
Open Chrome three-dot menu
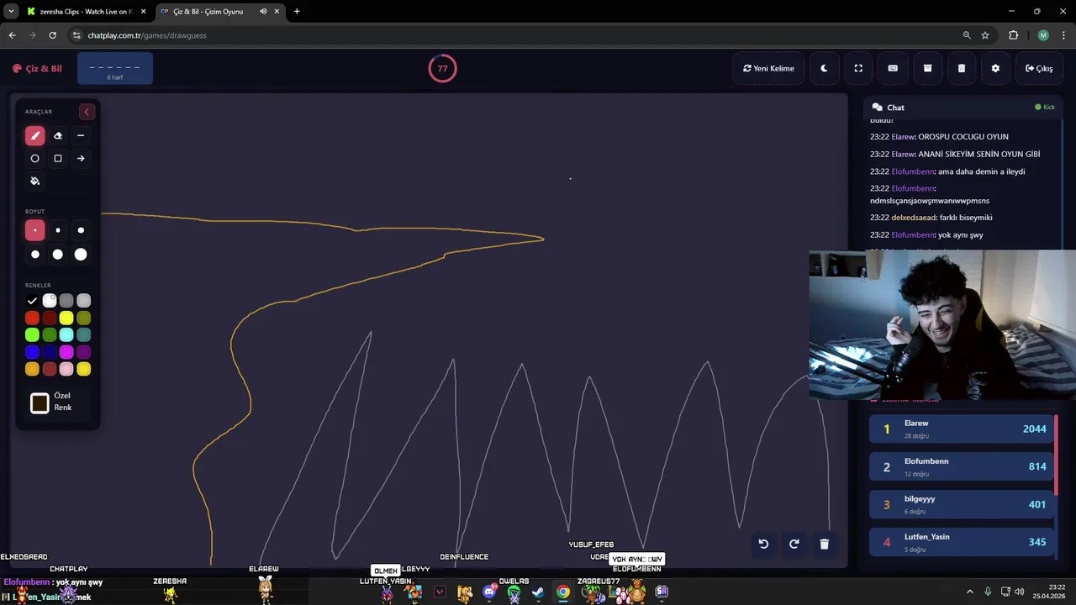pos(1063,35)
